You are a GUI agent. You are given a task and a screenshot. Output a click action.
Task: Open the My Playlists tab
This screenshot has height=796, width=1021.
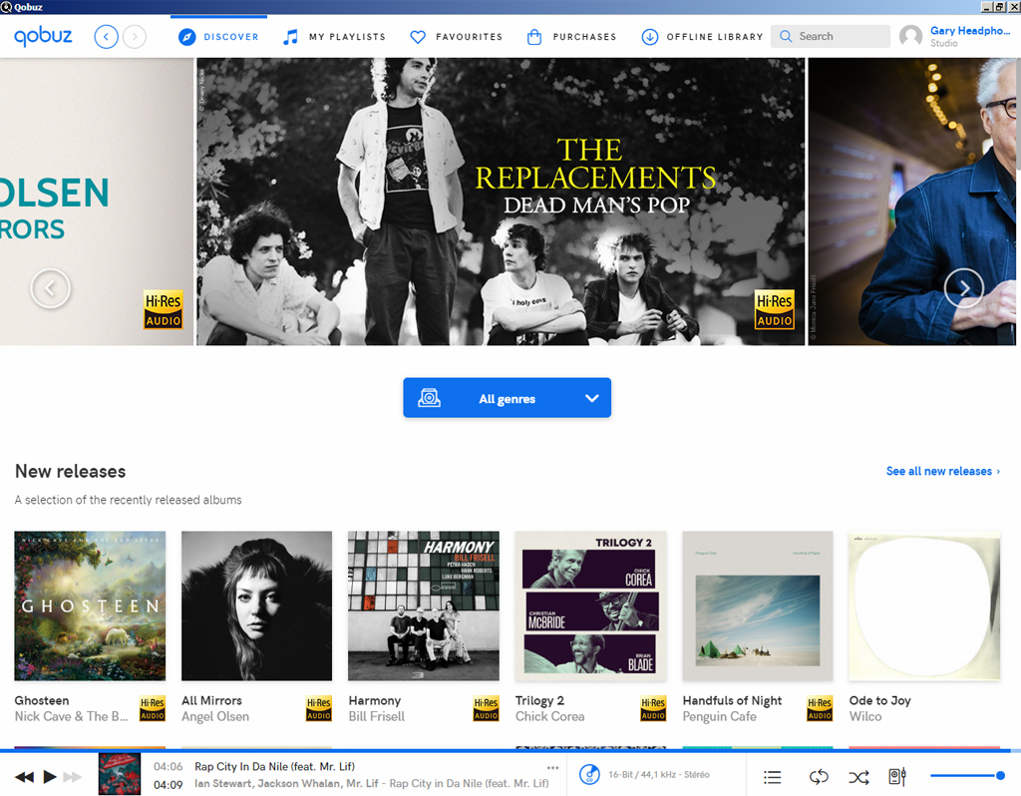click(334, 37)
